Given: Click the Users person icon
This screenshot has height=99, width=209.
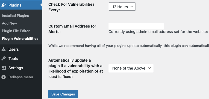Looking at the screenshot, I should click(4, 49).
